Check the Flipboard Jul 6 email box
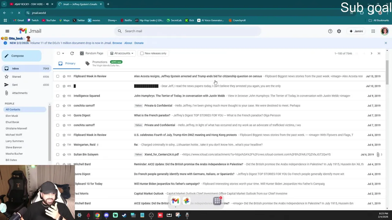The image size is (392, 220). point(58,135)
